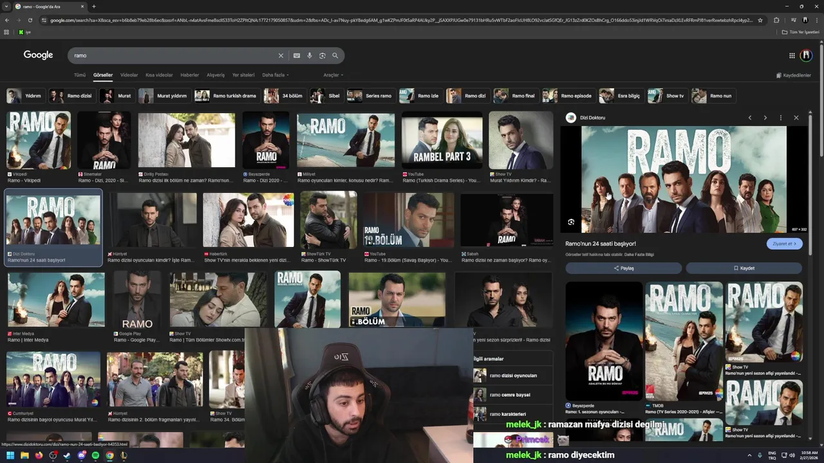Switch to Alışveriş tab
Image resolution: width=824 pixels, height=463 pixels.
216,75
